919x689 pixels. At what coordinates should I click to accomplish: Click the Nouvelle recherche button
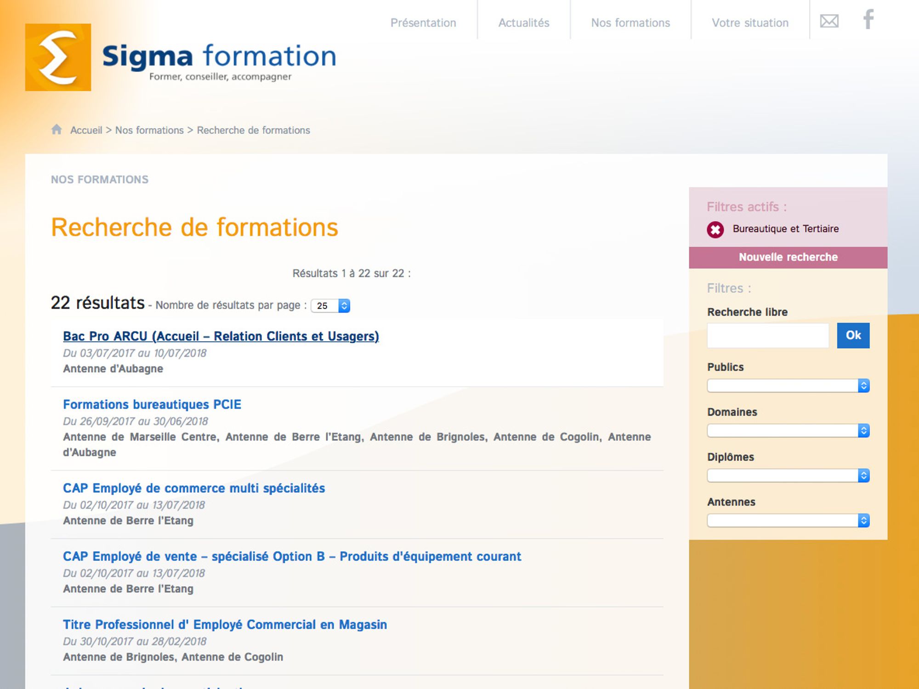tap(788, 257)
